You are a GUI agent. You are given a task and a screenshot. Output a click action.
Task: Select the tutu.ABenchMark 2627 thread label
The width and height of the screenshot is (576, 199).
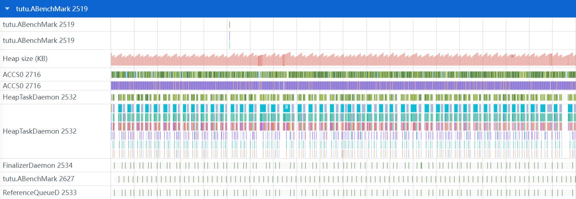38,179
